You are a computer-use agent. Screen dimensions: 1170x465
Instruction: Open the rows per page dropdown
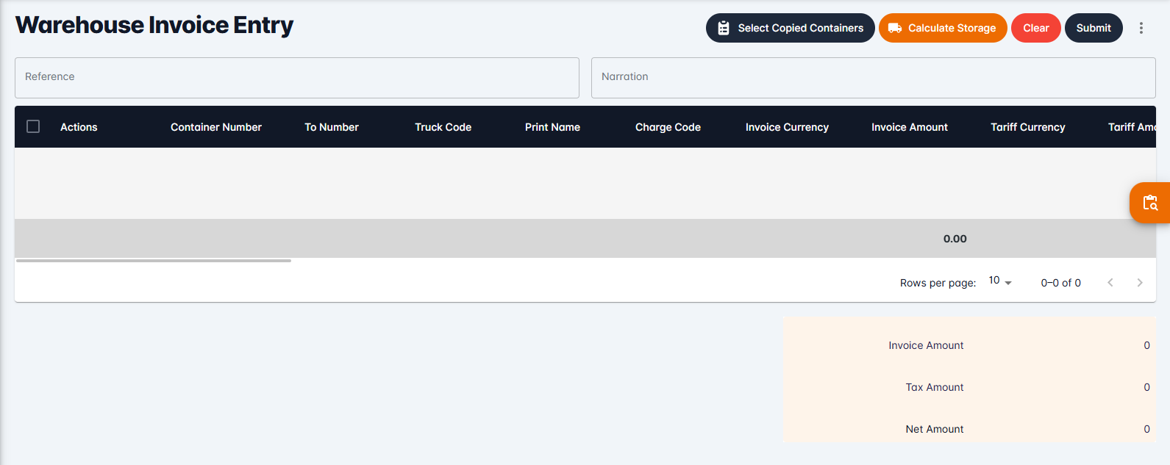[x=1000, y=281]
